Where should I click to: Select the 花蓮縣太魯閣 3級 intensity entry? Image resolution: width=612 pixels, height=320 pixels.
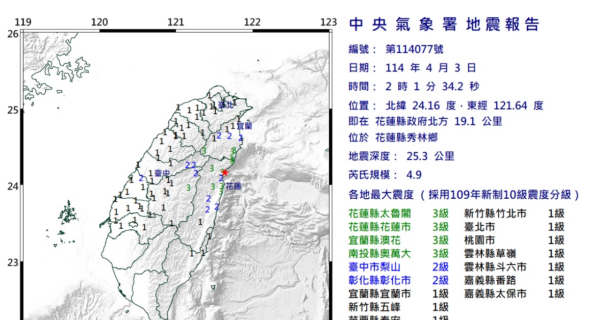pyautogui.click(x=398, y=214)
